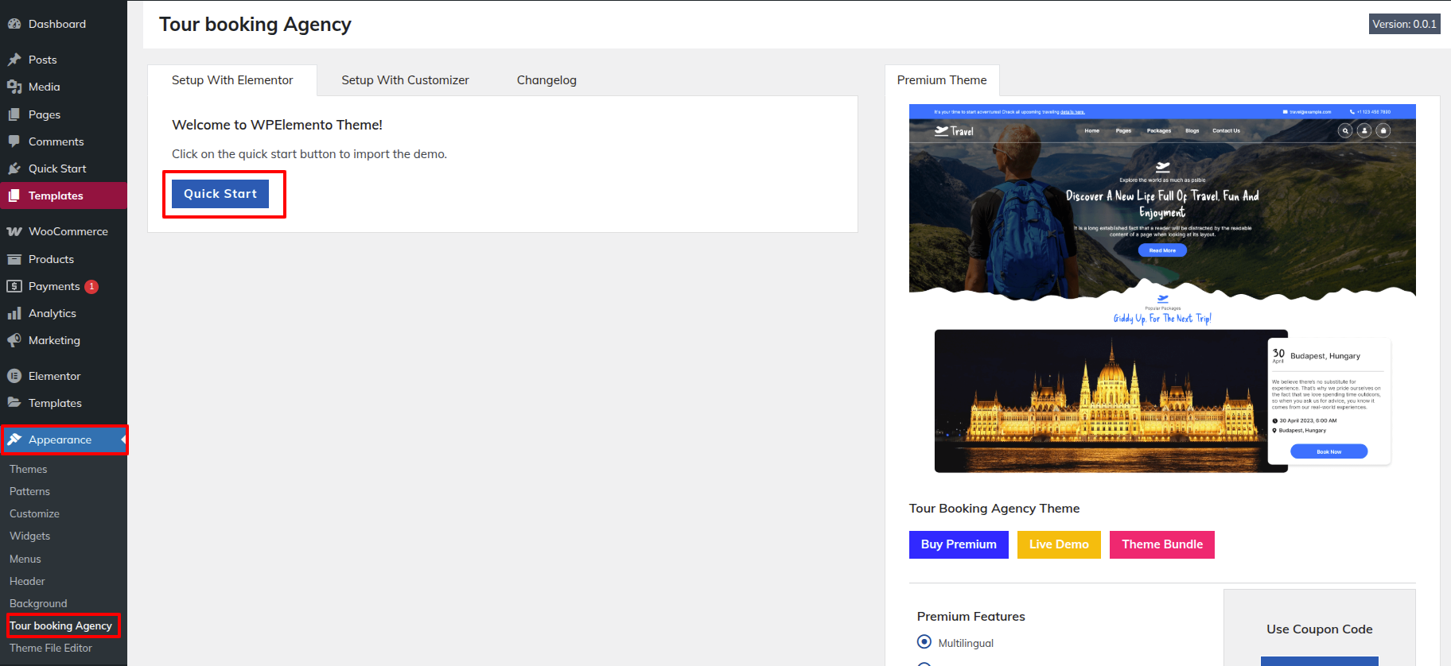
Task: Click the Book Now button in preview
Action: coord(1328,451)
